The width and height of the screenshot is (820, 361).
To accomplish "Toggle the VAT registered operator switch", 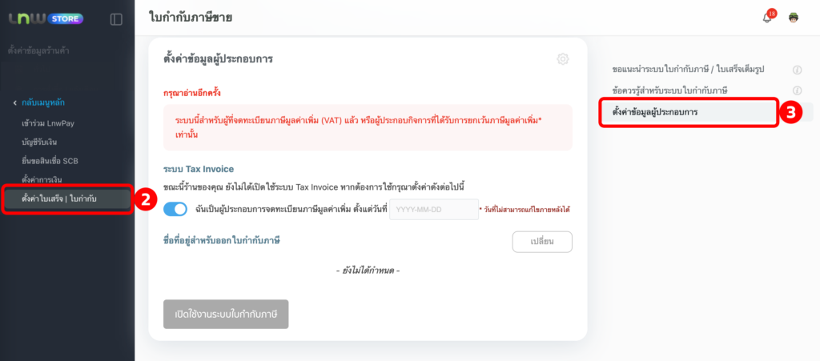I will pyautogui.click(x=175, y=210).
